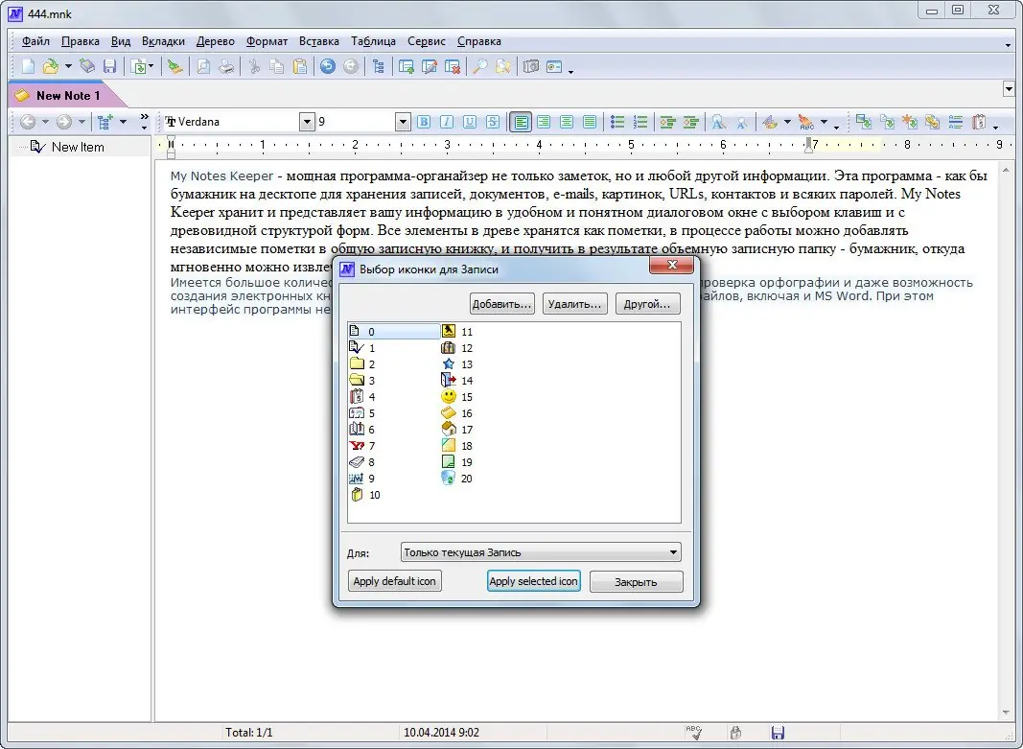The image size is (1023, 749).
Task: Create a new file from the toolbar
Action: pos(28,66)
